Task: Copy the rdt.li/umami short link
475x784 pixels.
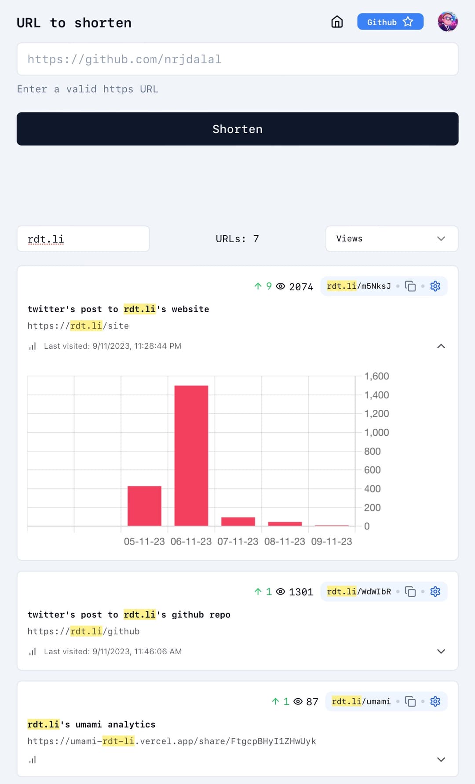Action: point(410,701)
